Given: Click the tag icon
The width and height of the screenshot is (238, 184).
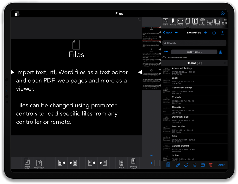Looking at the screenshot, I should 186,165.
